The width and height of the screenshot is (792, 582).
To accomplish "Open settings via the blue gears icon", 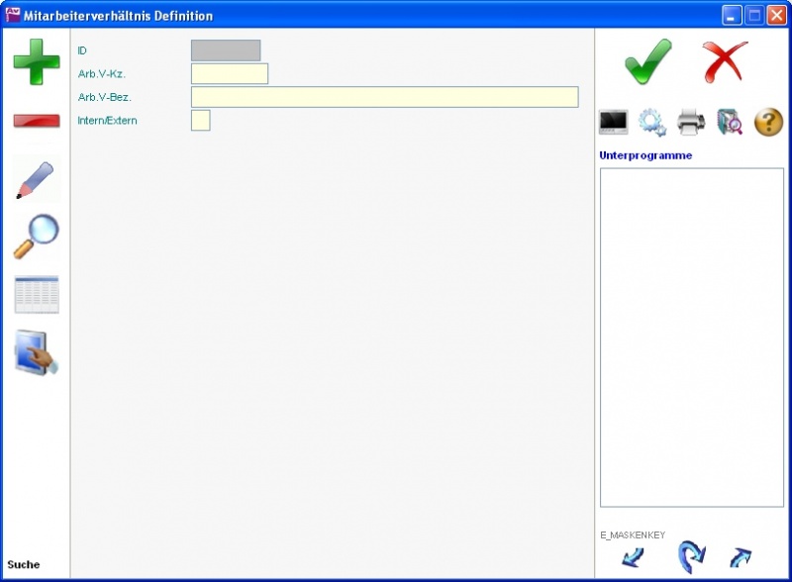I will point(651,123).
